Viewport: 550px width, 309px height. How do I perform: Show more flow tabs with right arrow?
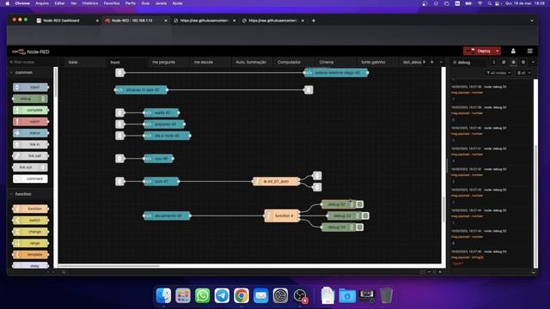click(425, 62)
